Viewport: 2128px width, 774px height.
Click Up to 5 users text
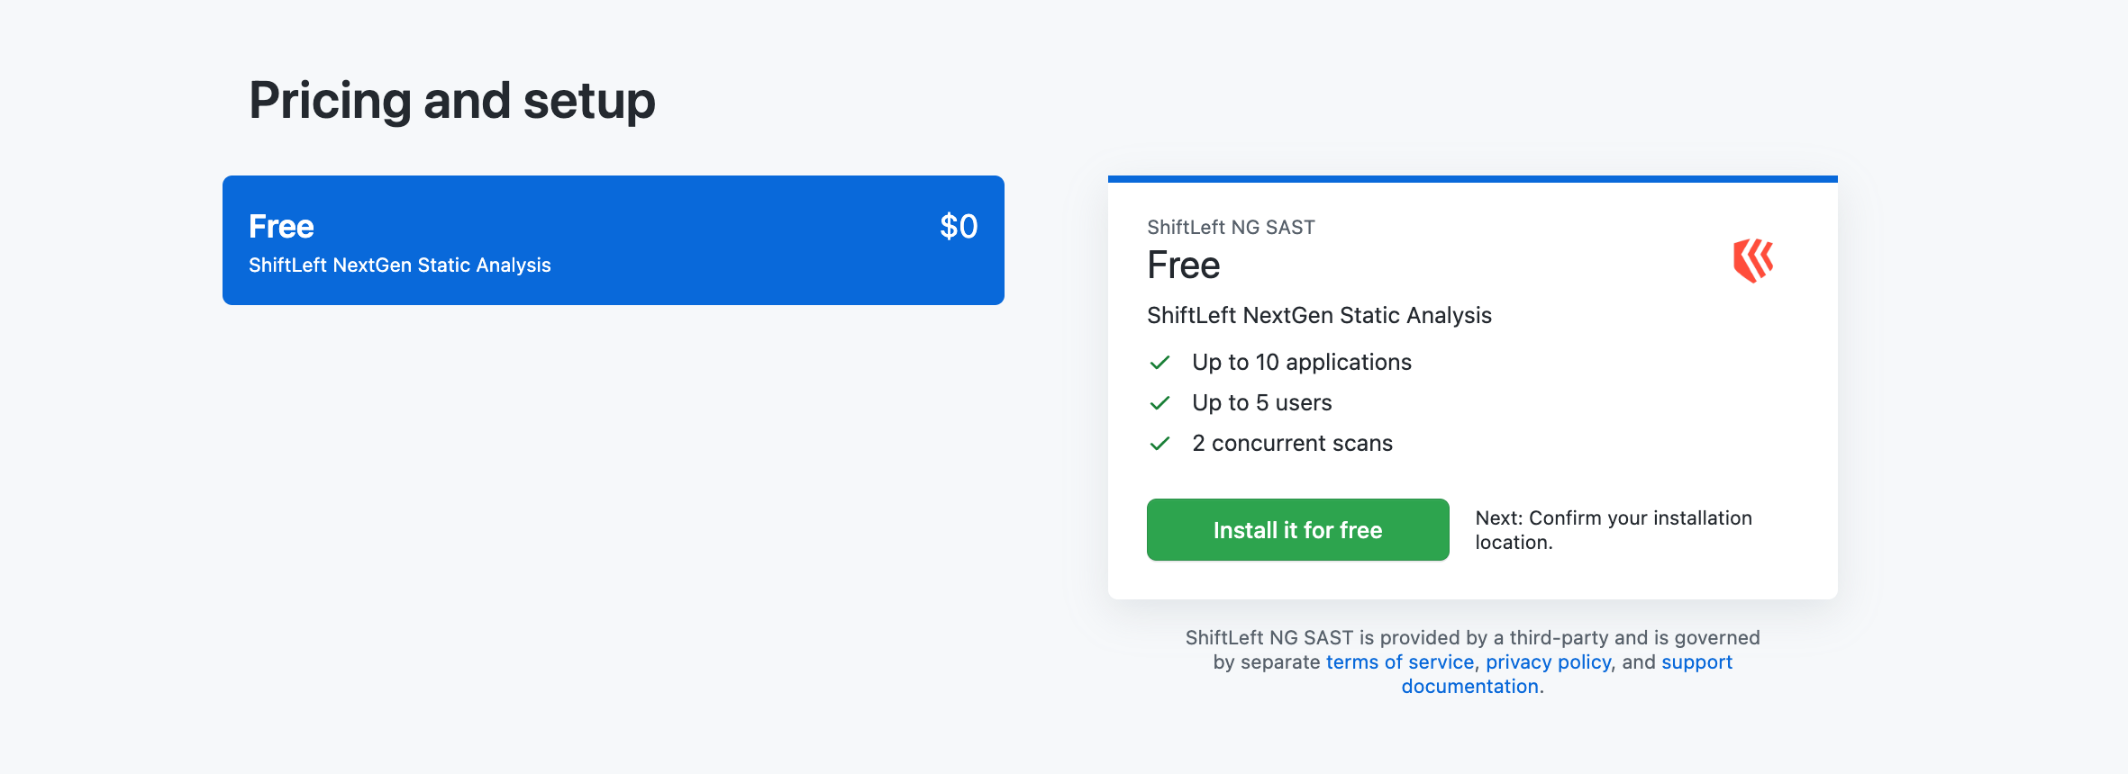1262,403
